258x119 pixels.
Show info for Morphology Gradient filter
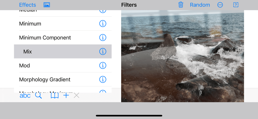pos(102,79)
